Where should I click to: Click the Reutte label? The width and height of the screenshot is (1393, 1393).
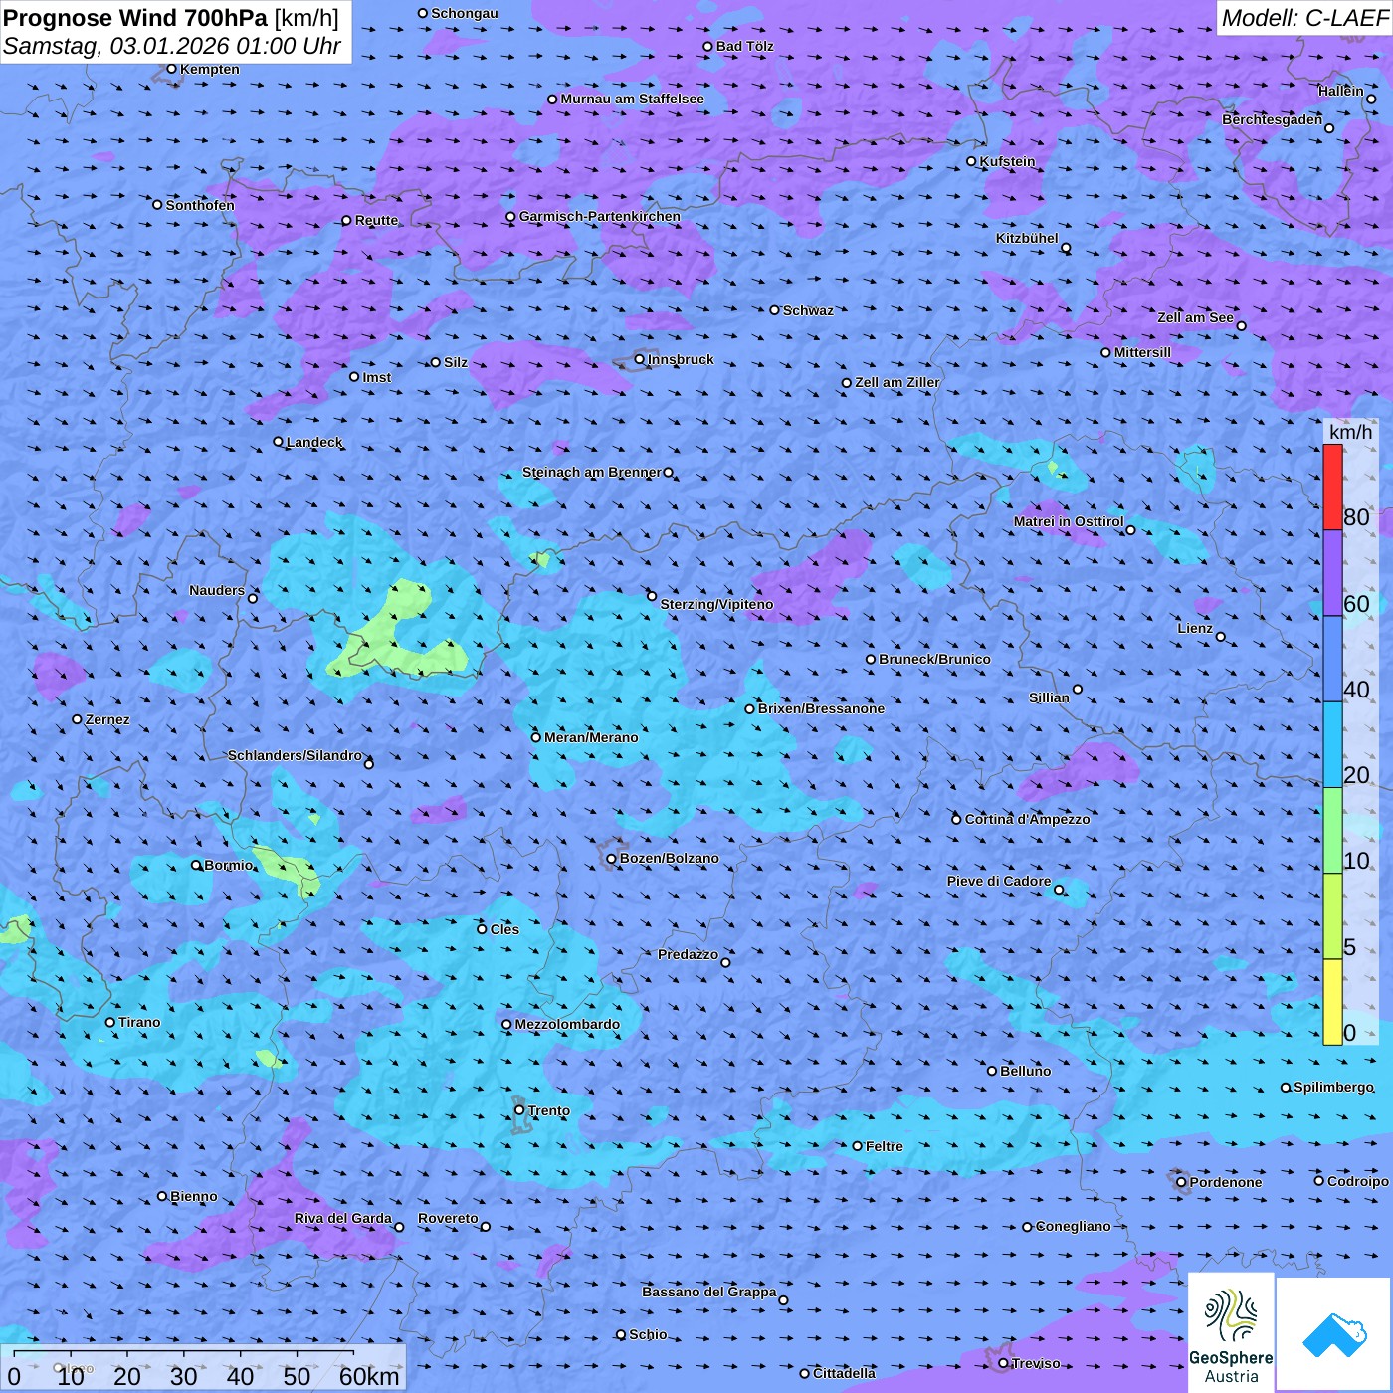(376, 220)
